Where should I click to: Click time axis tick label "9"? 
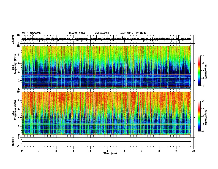(176, 151)
